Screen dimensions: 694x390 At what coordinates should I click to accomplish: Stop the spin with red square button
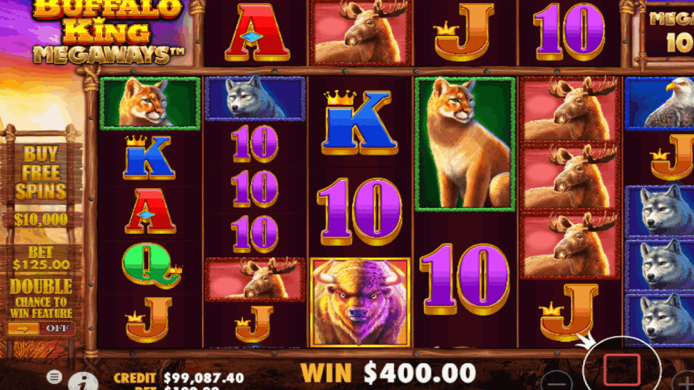[622, 369]
